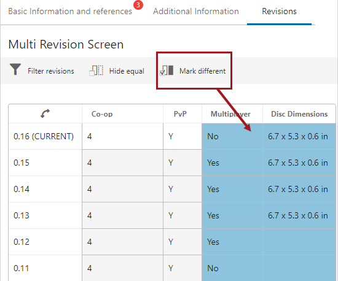Screen dimensions: 338x281
Task: Select the Revisions tab
Action: 279,11
